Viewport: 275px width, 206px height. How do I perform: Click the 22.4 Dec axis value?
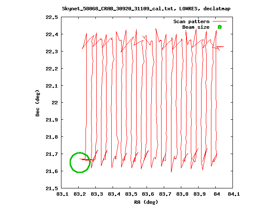point(52,34)
